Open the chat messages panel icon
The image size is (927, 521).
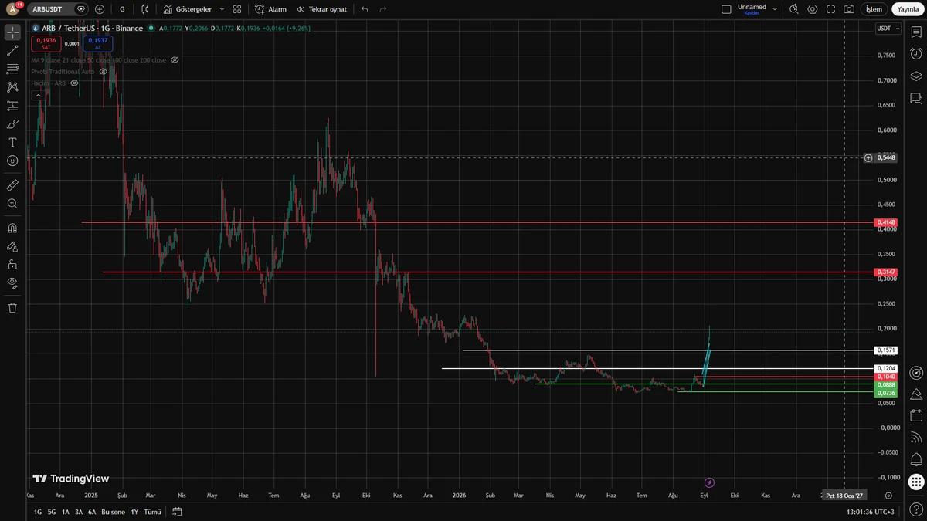pos(916,98)
